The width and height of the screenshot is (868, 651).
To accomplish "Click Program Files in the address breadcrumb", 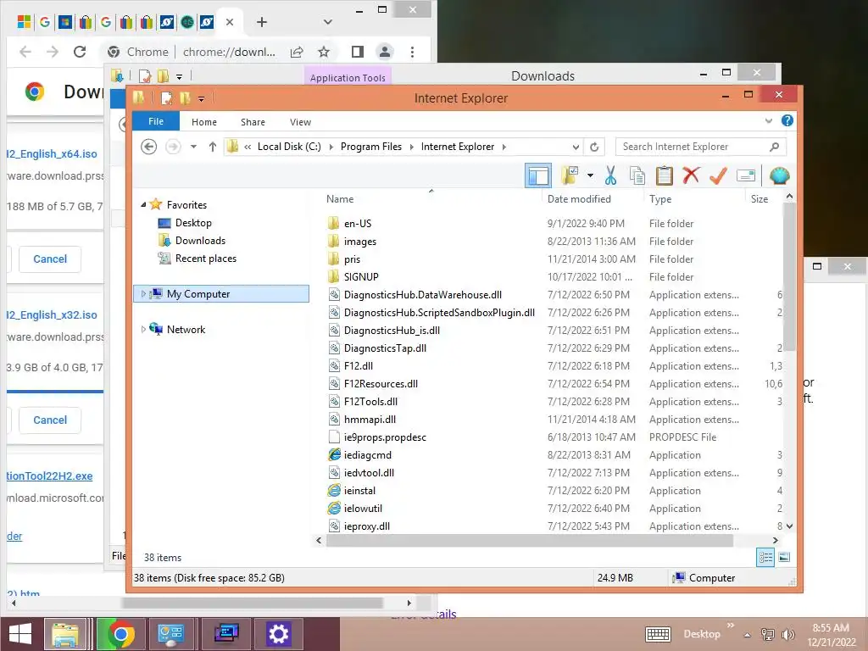I will coord(371,147).
